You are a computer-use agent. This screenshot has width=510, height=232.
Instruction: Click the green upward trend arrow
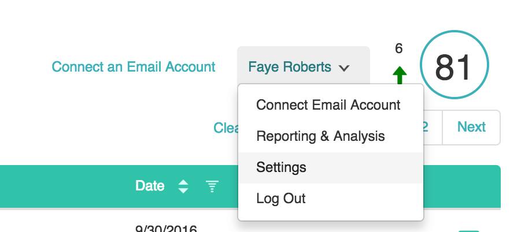pos(400,75)
